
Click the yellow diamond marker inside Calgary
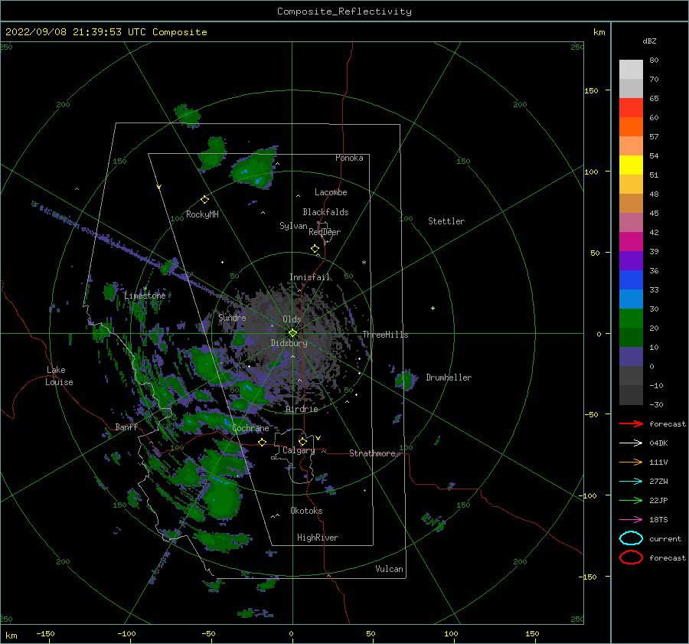(302, 441)
